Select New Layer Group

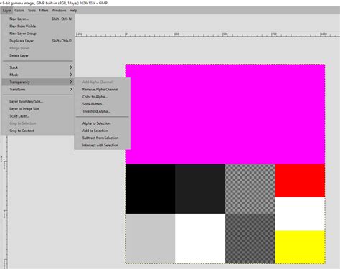pos(38,34)
